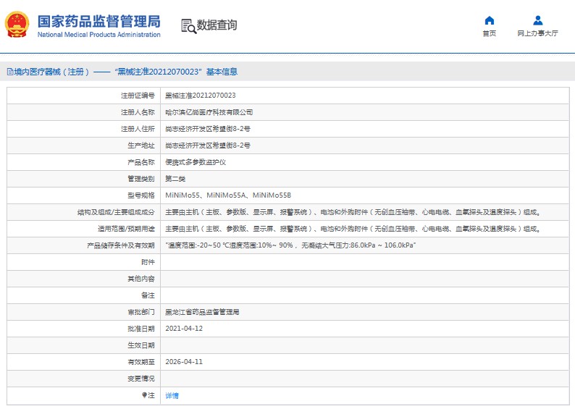Click registrant name 哈尔滨亿尚医疗科技有限公司
Screen dimensions: 575x409
(x=209, y=112)
